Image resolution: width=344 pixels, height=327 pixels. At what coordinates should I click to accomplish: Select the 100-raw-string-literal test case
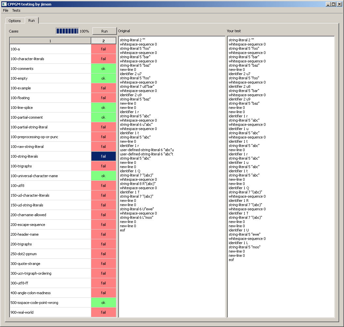pos(50,147)
